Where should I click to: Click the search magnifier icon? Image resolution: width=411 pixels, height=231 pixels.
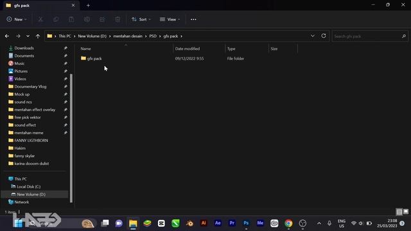point(404,36)
